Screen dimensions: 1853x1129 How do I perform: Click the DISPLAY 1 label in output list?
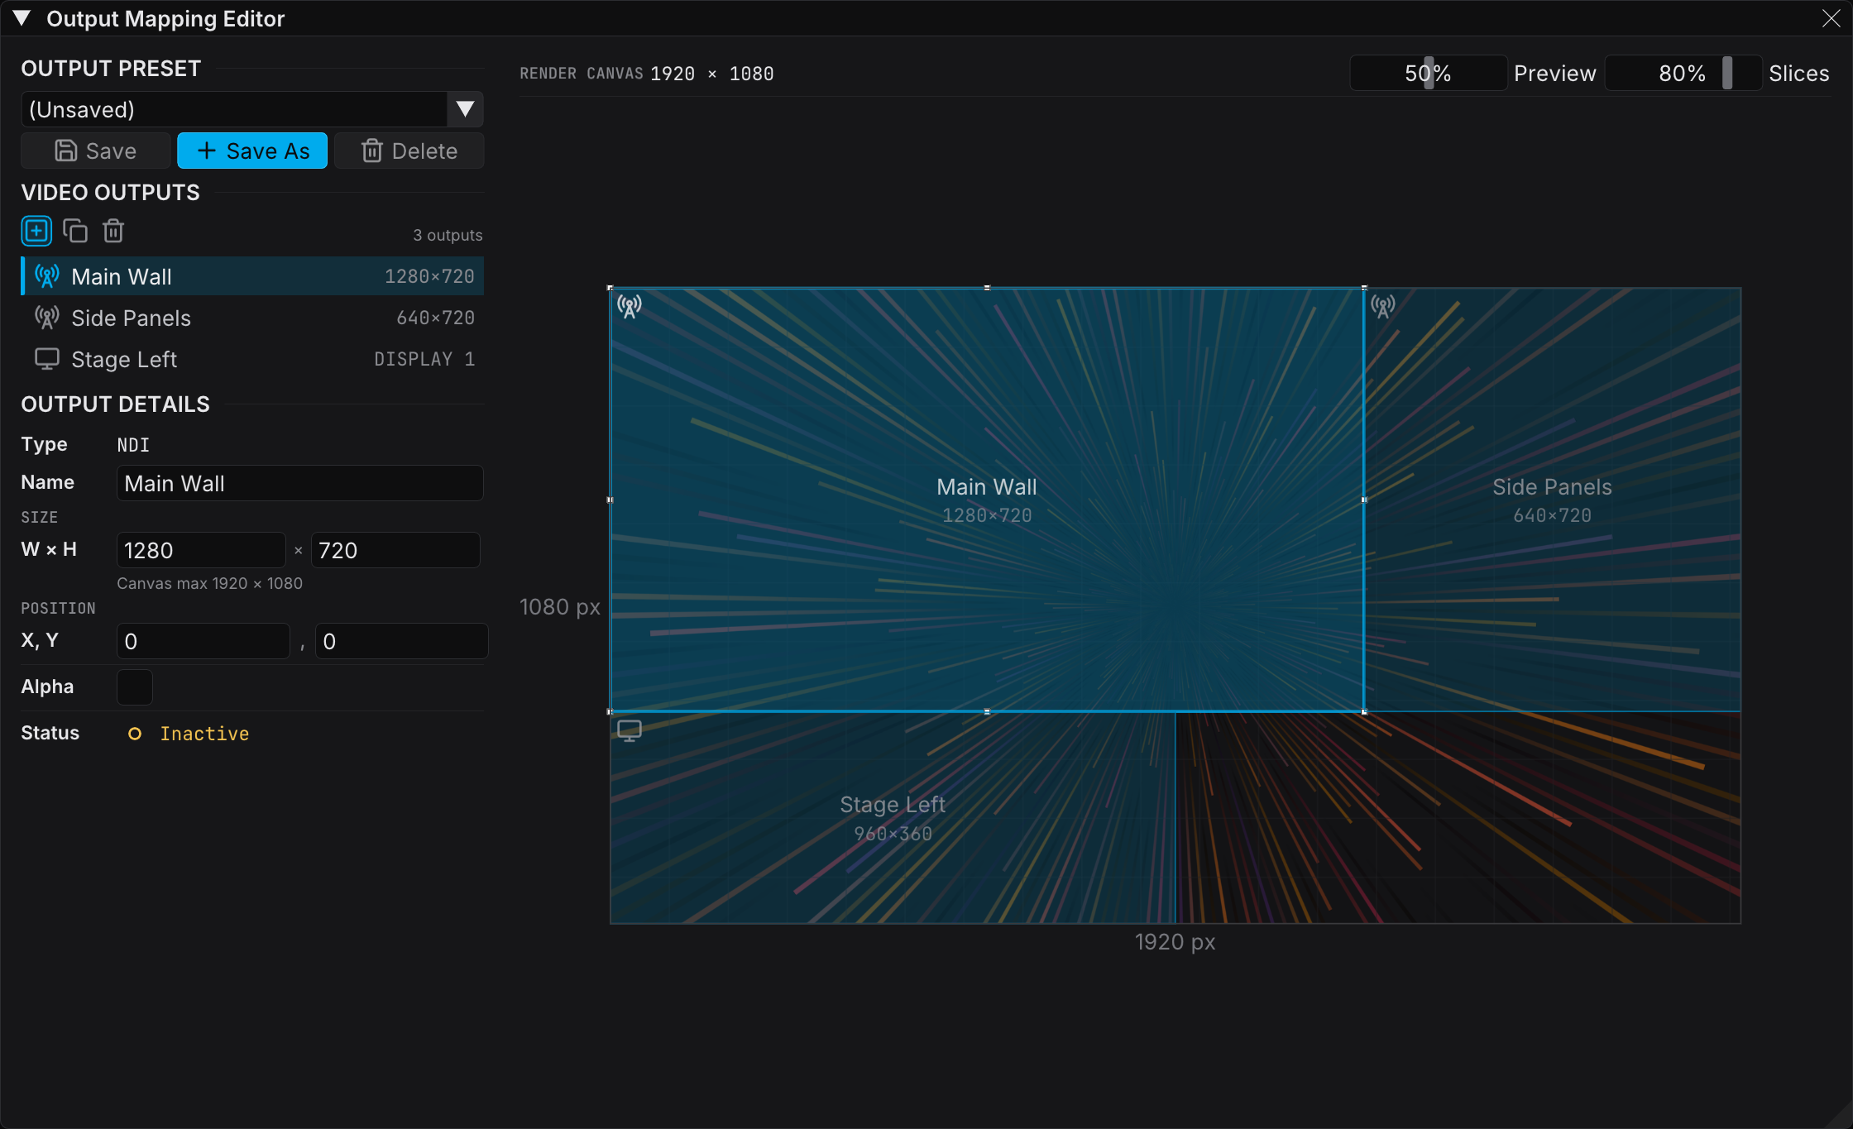click(424, 359)
